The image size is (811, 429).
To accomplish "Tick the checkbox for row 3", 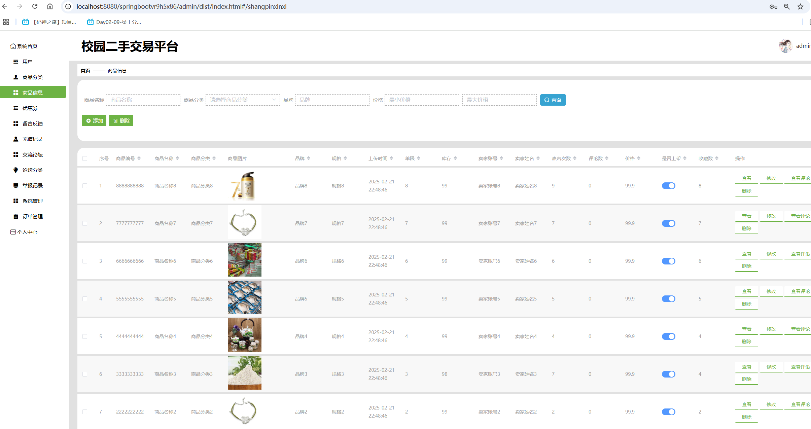I will (x=85, y=261).
